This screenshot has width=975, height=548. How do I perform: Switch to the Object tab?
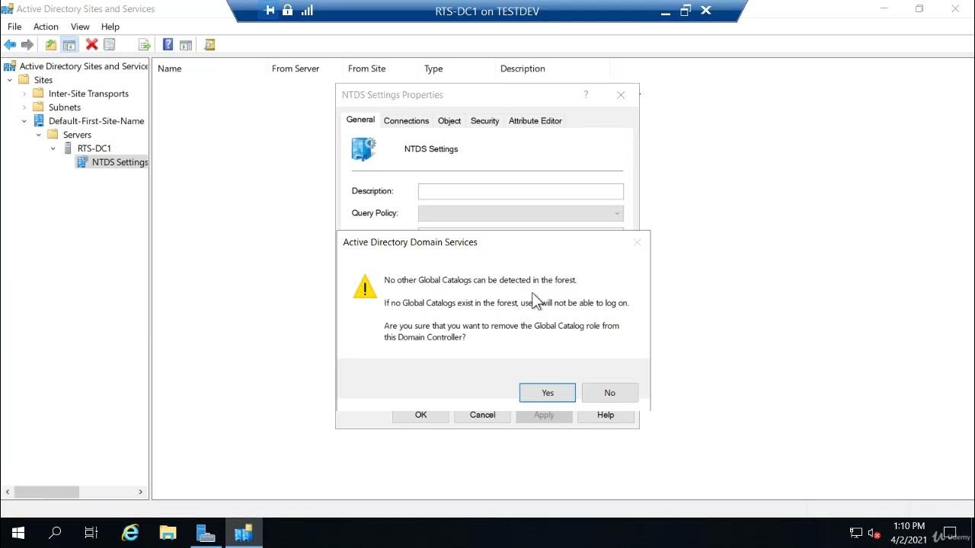point(449,121)
